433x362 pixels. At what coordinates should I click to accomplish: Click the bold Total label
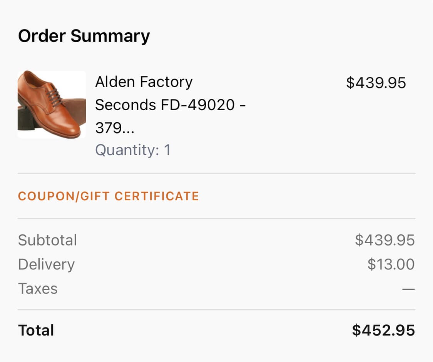[36, 330]
